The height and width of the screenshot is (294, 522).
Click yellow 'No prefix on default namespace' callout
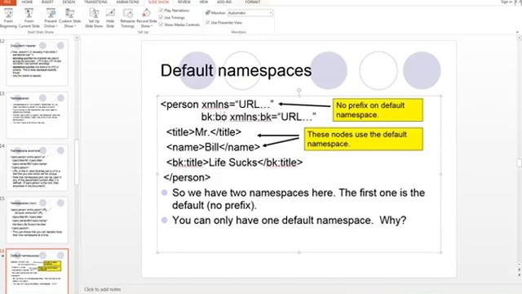[x=378, y=110]
